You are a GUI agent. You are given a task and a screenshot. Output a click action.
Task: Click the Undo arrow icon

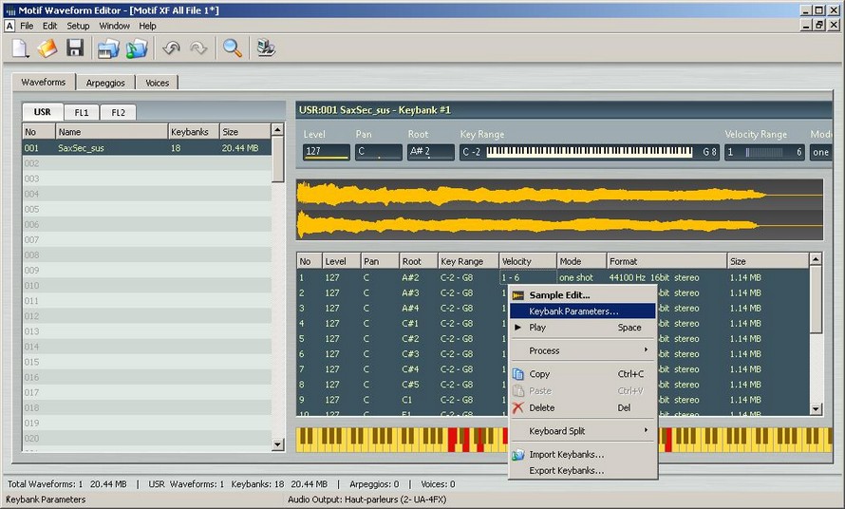[171, 47]
